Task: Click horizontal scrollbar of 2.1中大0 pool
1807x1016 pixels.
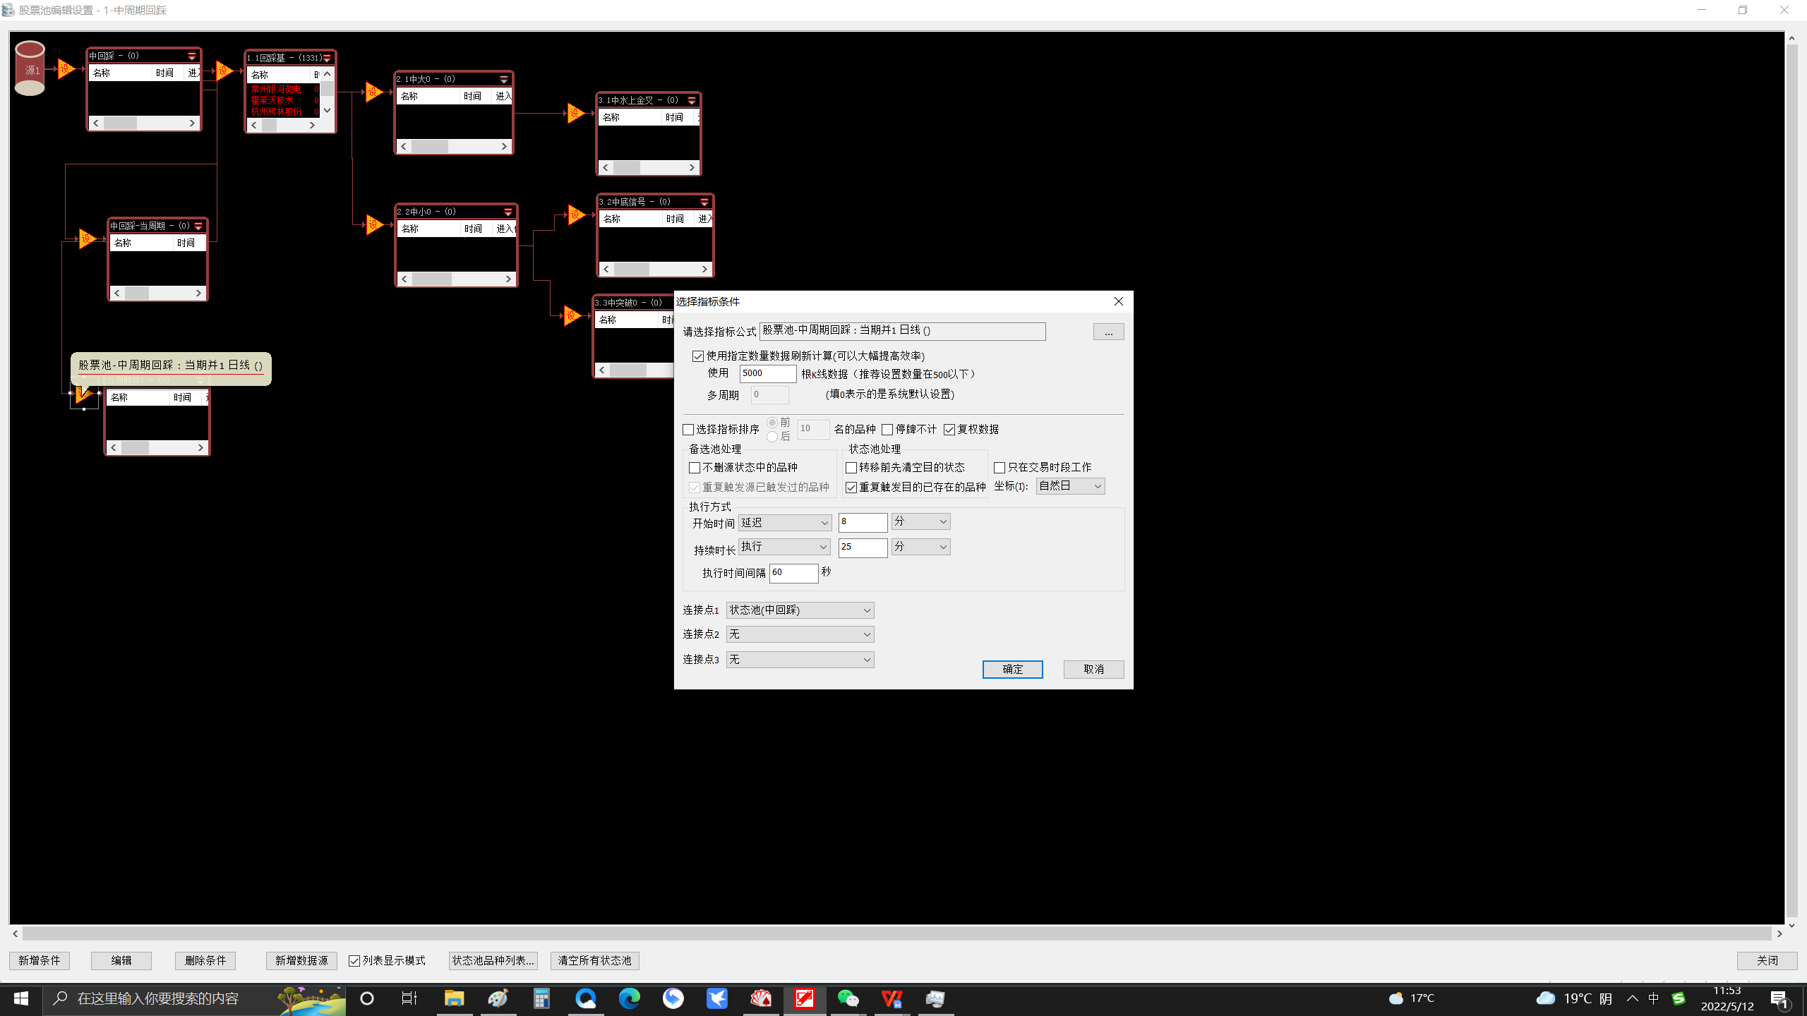Action: 454,147
